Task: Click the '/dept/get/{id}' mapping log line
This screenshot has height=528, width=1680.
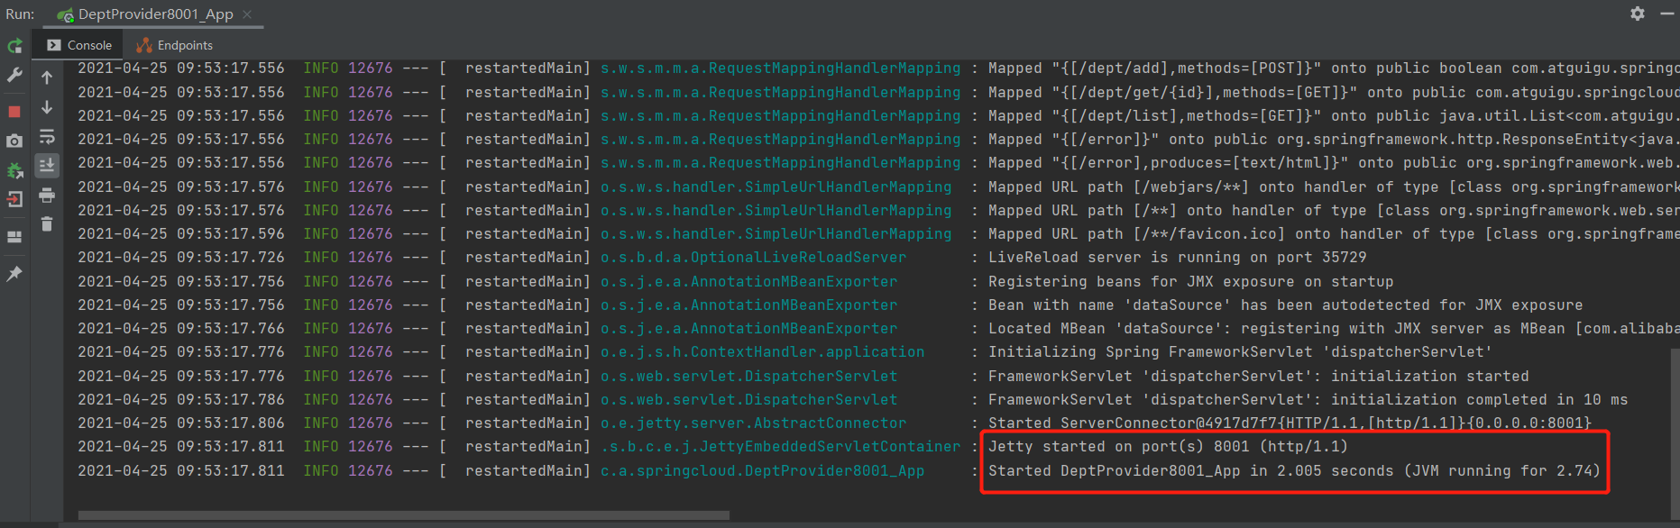Action: 1334,92
